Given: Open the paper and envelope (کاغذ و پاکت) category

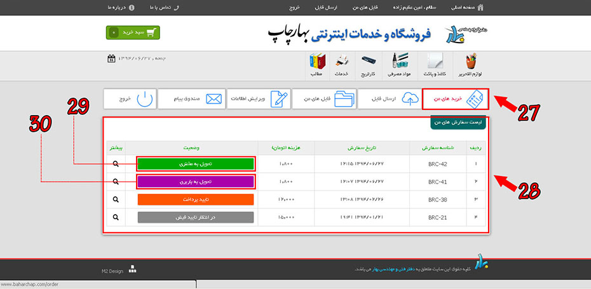Looking at the screenshot, I should pos(435,65).
